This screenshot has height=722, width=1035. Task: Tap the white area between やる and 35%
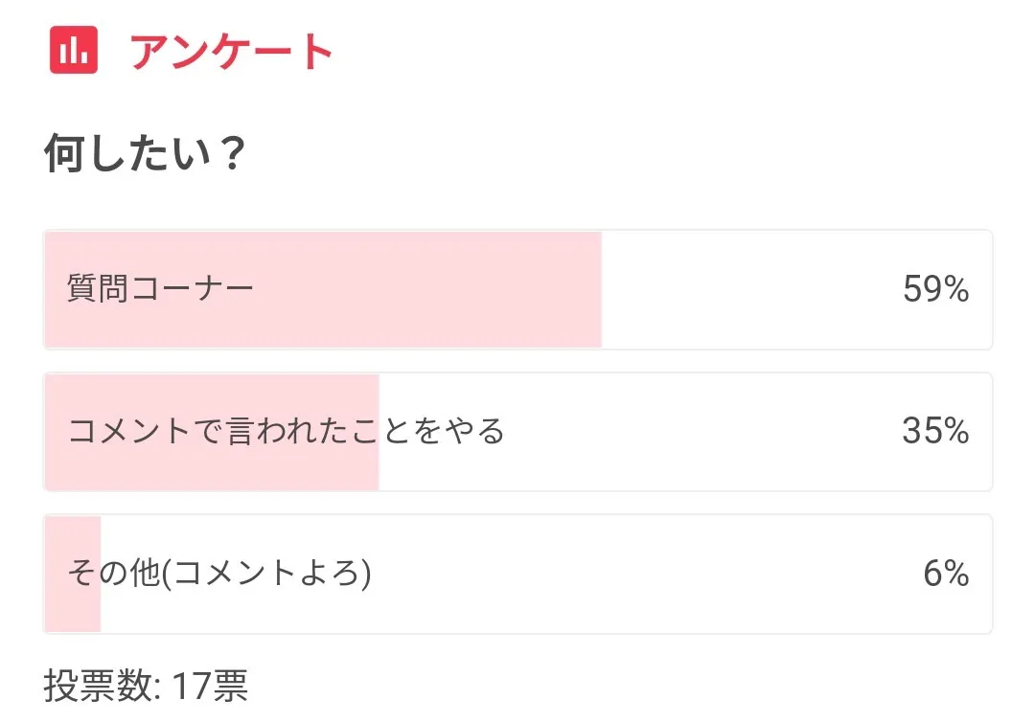(x=700, y=432)
